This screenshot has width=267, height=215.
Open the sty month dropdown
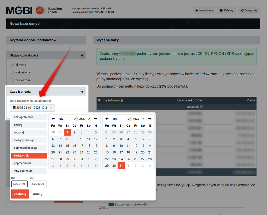[x=67, y=119]
